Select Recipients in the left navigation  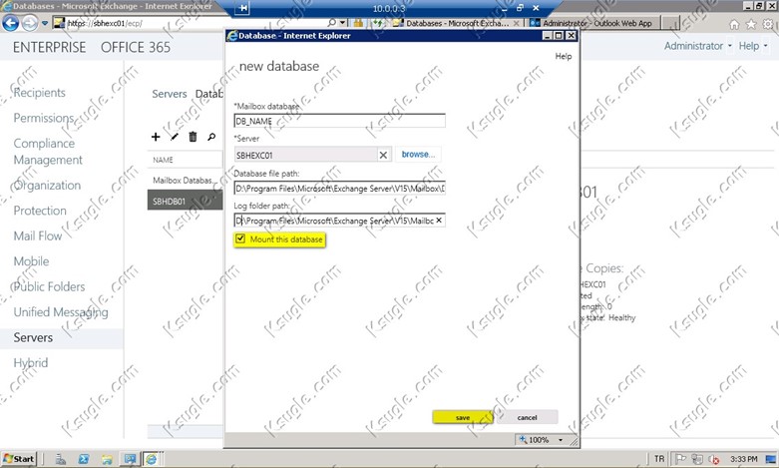pos(39,93)
